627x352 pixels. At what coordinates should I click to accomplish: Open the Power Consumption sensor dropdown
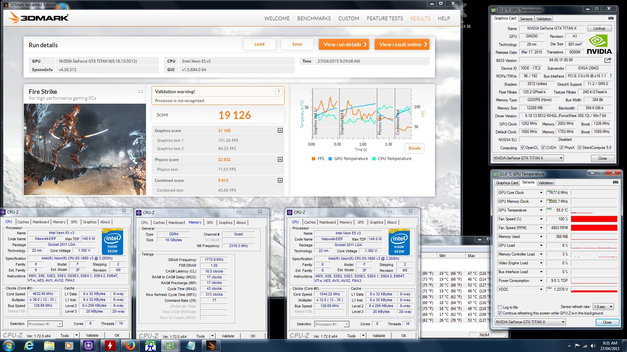tap(541, 281)
